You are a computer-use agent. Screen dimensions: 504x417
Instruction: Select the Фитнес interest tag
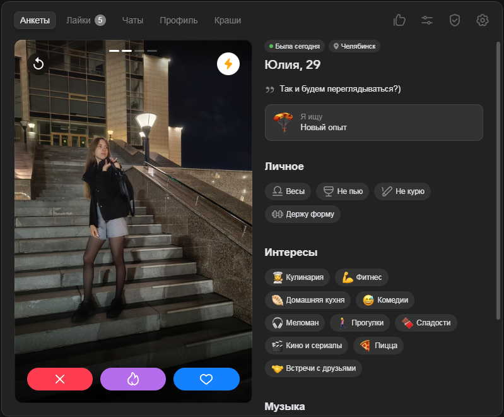click(361, 277)
